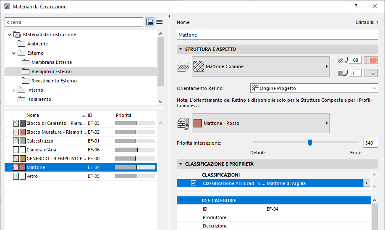This screenshot has height=230, width=385.
Task: Collapse the left panel with the black arrow
Action: pos(169,16)
